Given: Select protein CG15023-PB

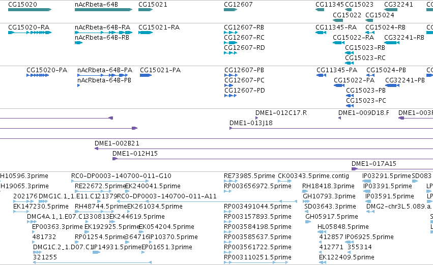Looking at the screenshot, I should (366, 90).
